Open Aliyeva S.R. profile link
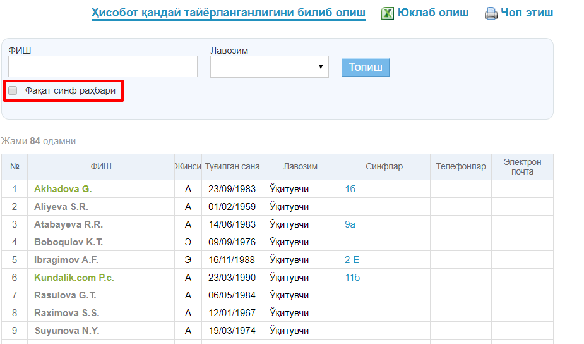The image size is (584, 344). tap(61, 207)
